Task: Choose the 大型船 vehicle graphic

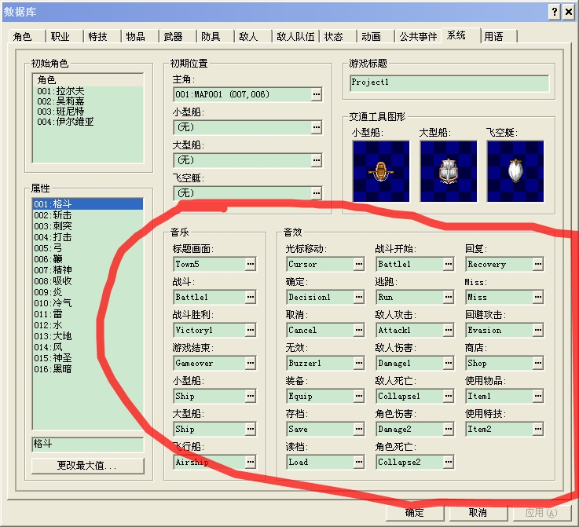Action: click(x=449, y=171)
